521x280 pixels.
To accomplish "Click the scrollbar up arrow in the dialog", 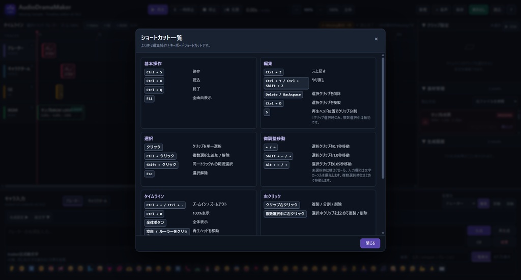I will pyautogui.click(x=383, y=55).
